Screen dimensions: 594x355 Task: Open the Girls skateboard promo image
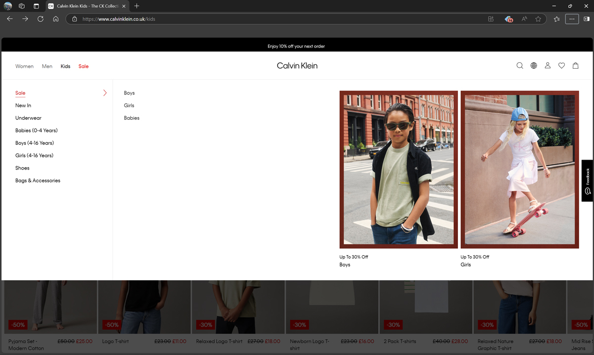pos(519,169)
